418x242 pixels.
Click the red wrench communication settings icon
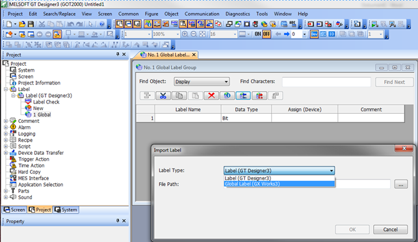pos(339,24)
